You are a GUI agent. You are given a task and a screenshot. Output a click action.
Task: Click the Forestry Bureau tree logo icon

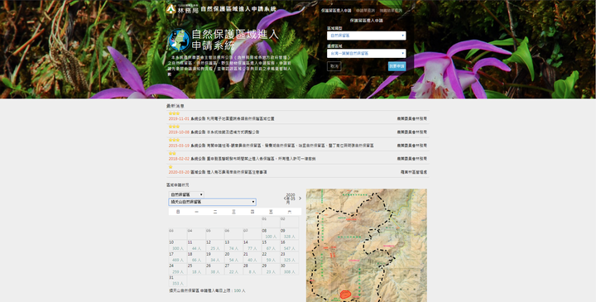[171, 9]
